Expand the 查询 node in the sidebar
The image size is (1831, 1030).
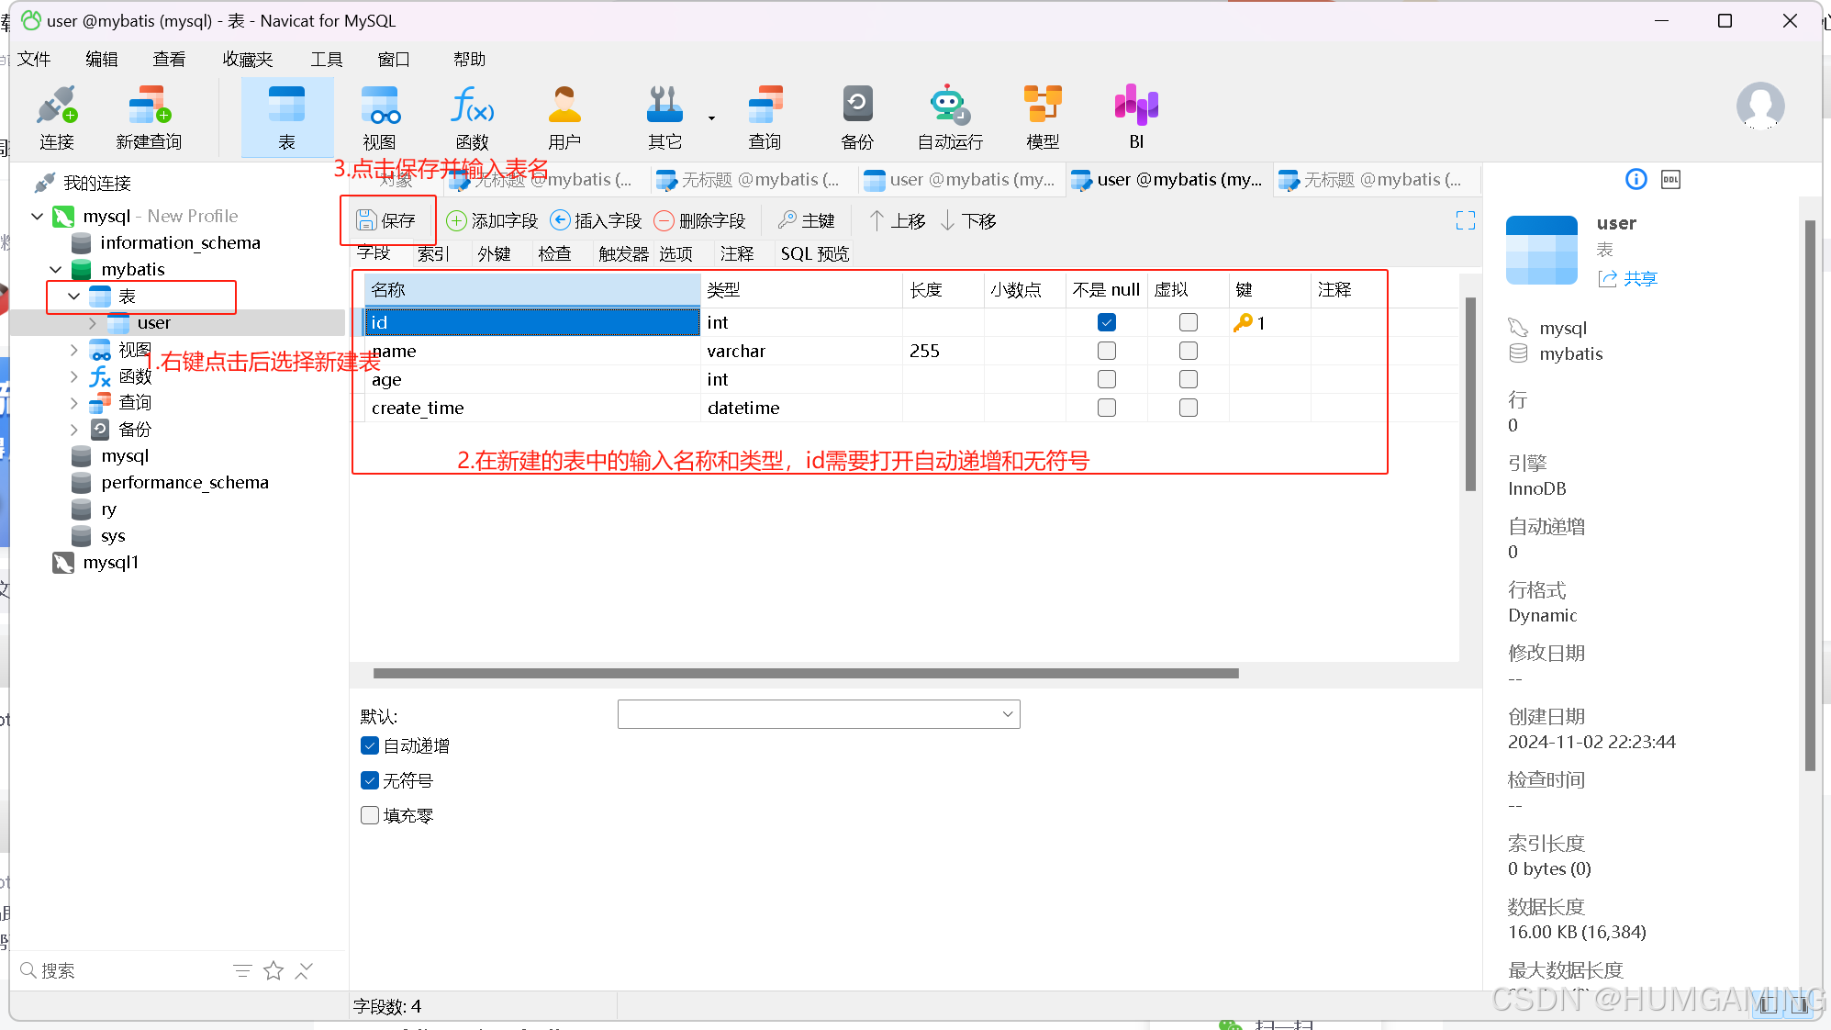(x=74, y=402)
